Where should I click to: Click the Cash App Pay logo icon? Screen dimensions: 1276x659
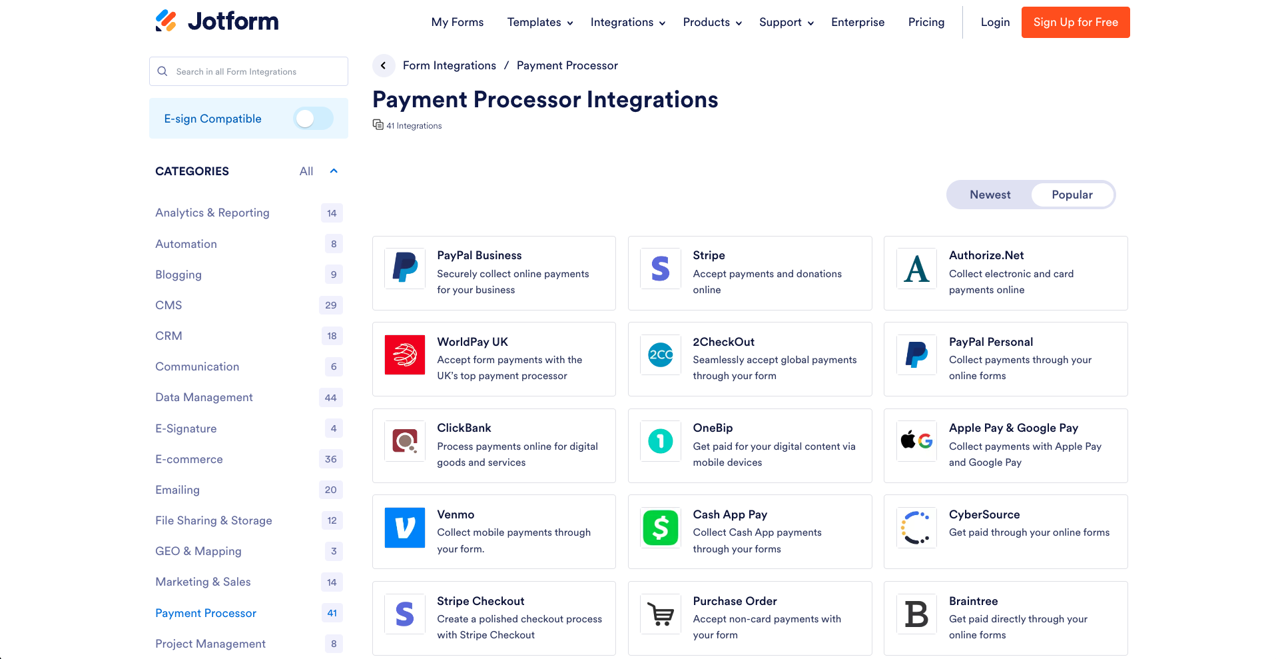point(661,528)
